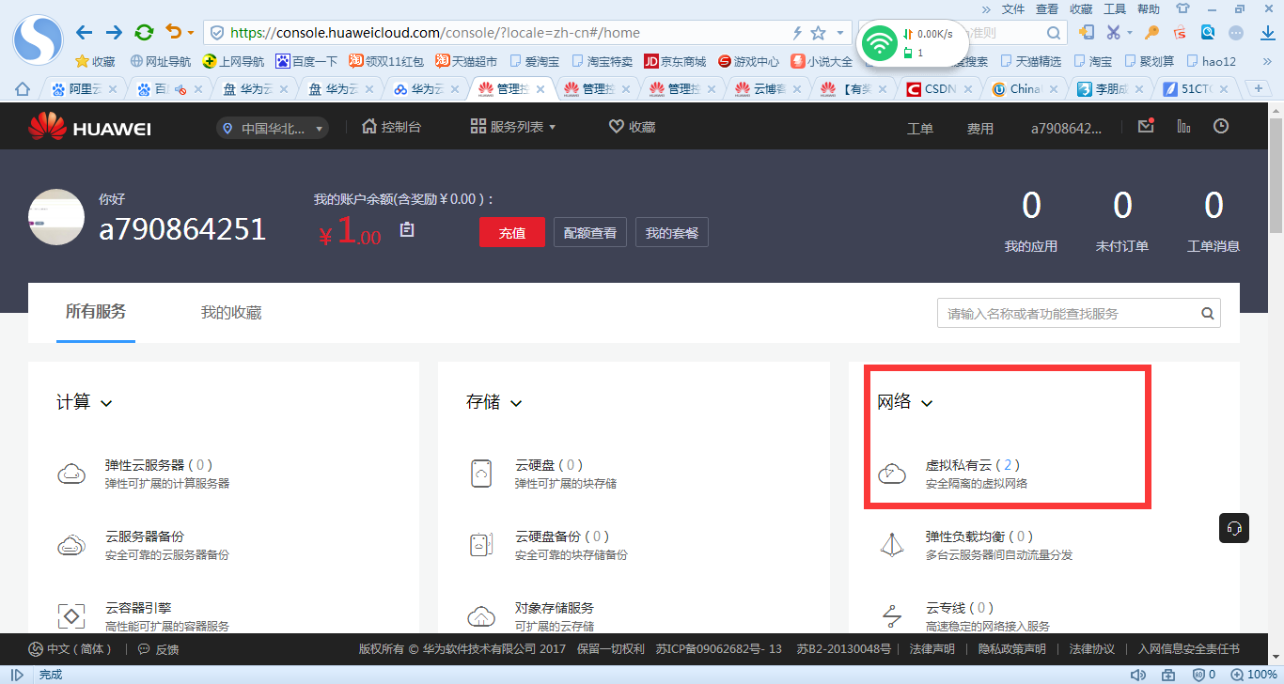Click the browser forward arrow
The image size is (1284, 684).
[x=115, y=33]
